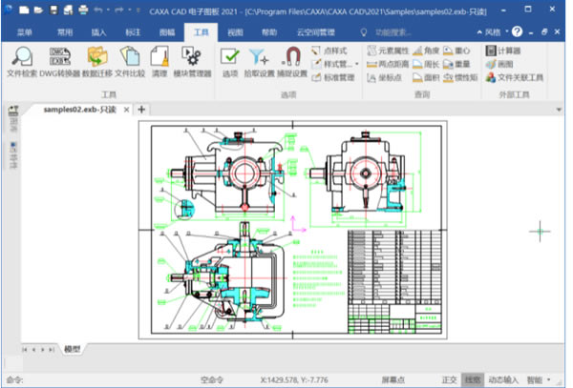Toggle 正交 ortho mode in status bar

click(x=449, y=380)
